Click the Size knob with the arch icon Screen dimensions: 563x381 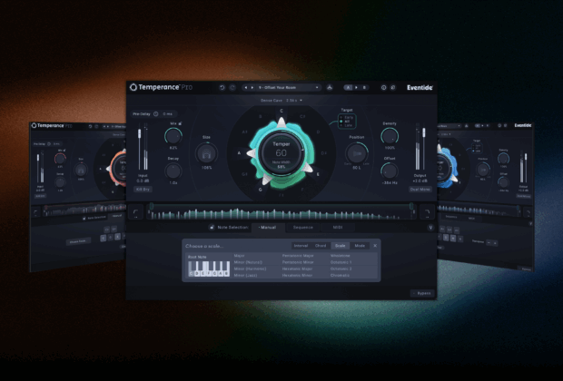point(206,152)
